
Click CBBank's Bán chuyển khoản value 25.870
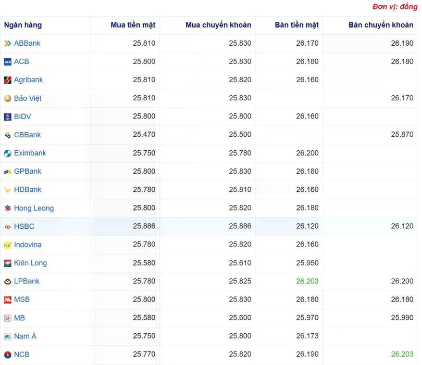[402, 135]
